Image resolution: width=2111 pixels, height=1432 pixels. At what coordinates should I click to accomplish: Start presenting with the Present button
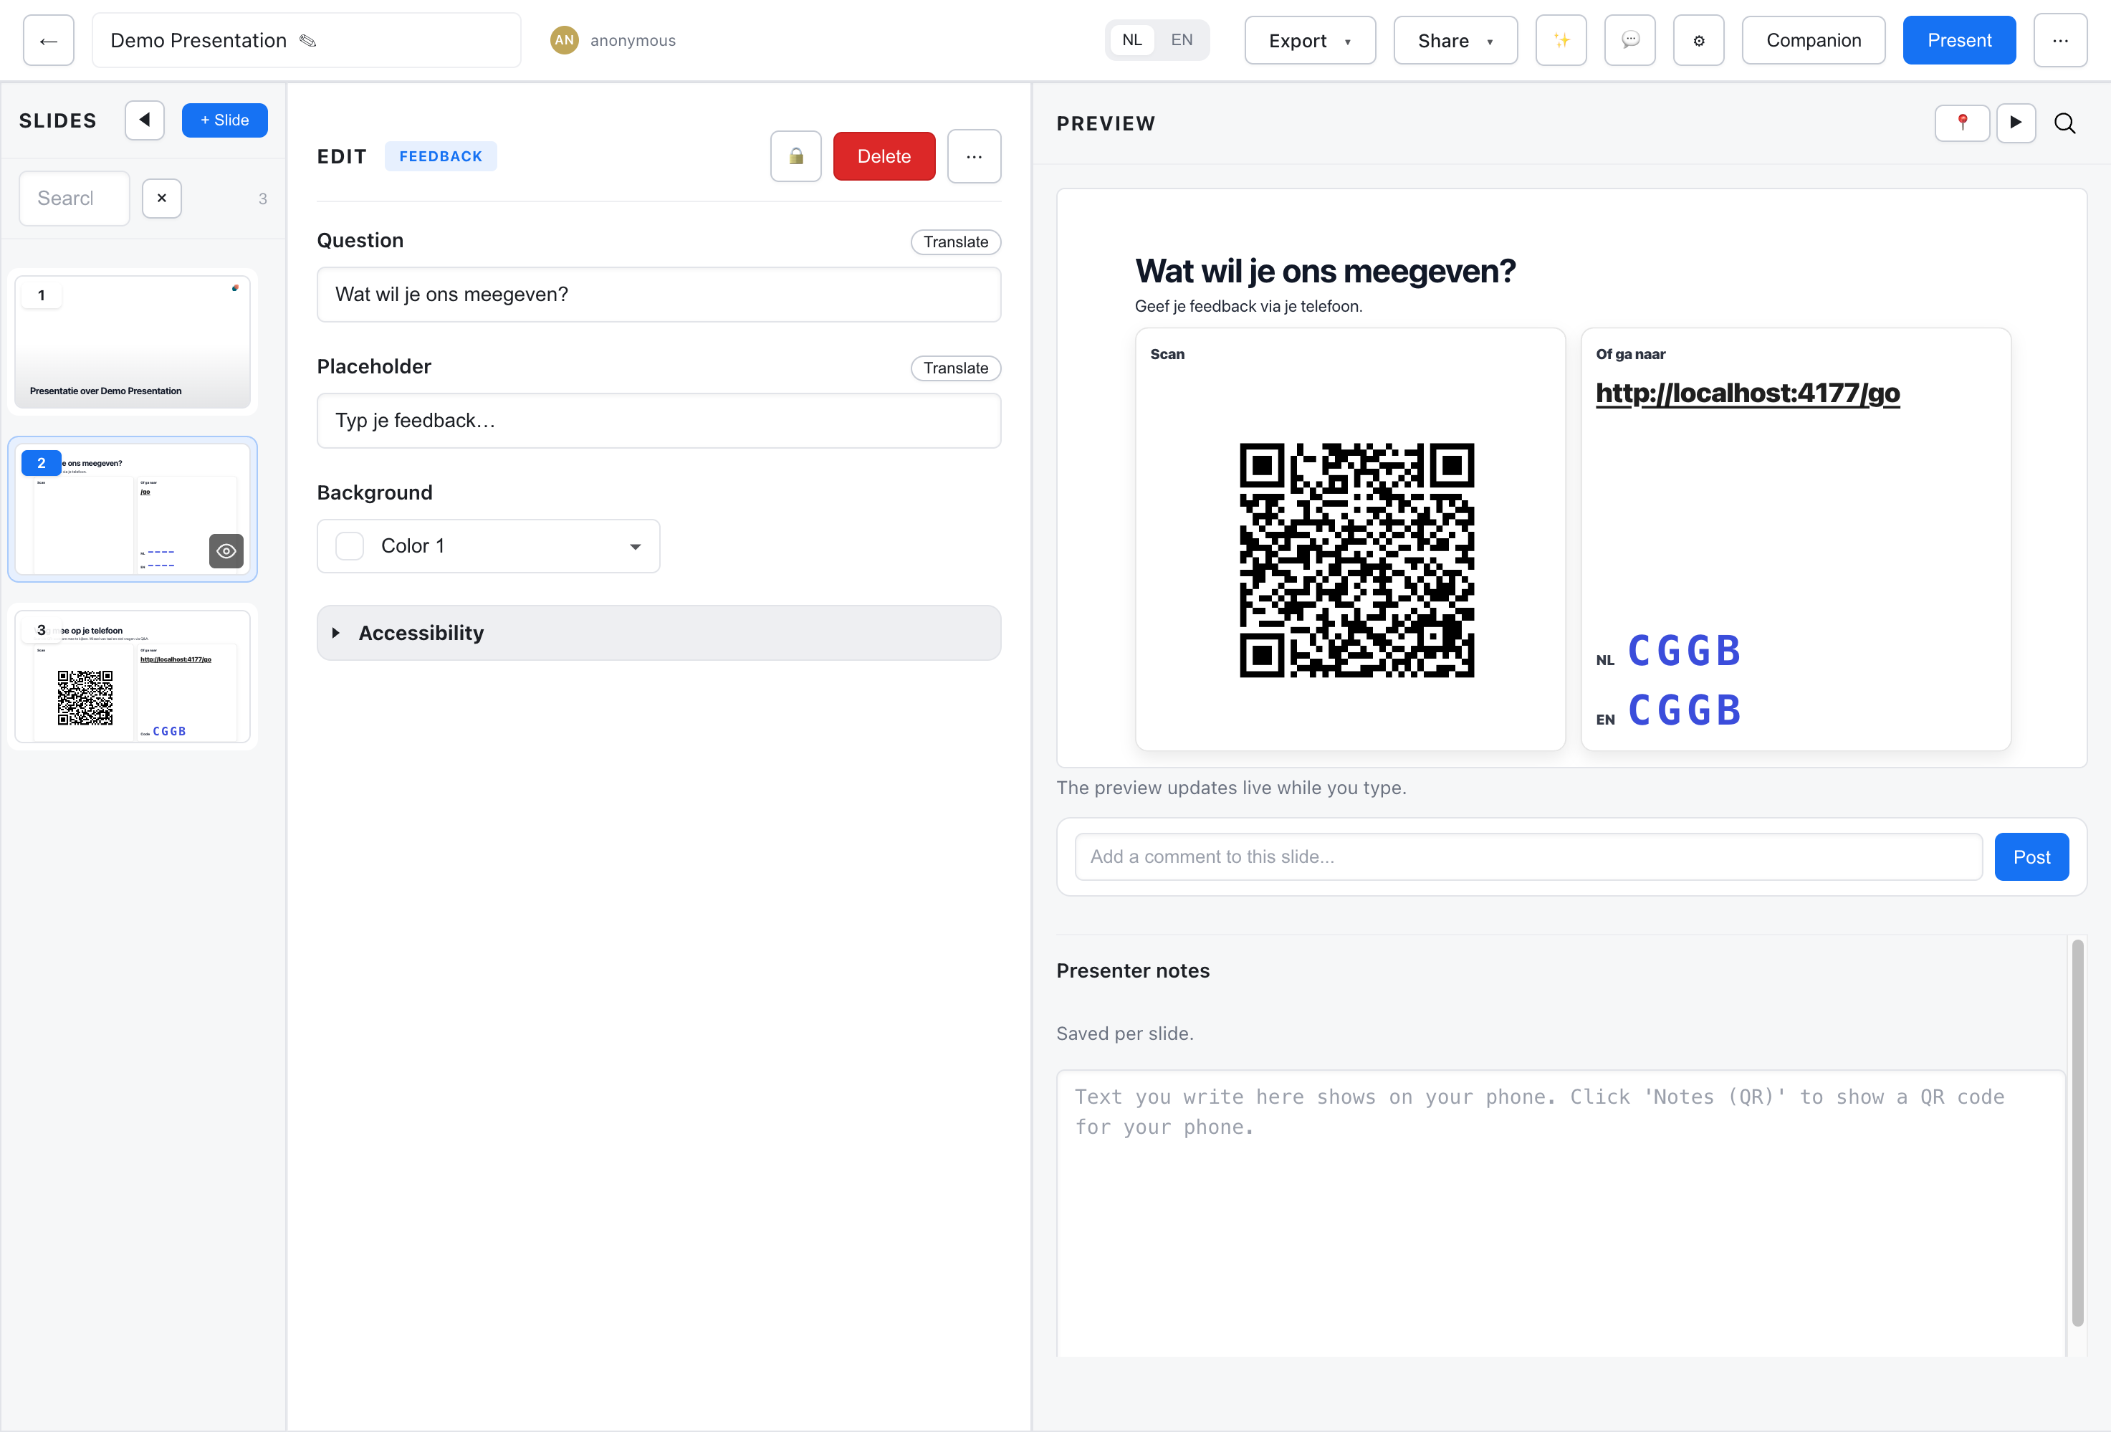[x=1959, y=40]
